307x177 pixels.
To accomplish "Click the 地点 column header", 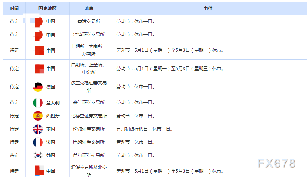I will [89, 8].
